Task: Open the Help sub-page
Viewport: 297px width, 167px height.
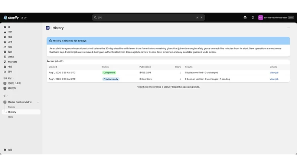Action: tap(11, 117)
